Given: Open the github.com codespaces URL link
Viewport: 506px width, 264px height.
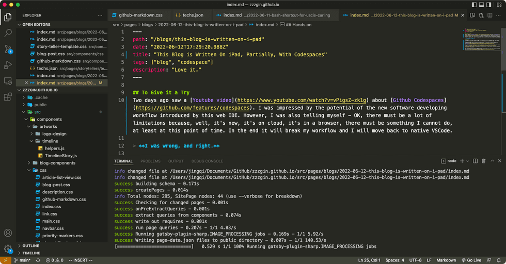Looking at the screenshot, I should 192,108.
